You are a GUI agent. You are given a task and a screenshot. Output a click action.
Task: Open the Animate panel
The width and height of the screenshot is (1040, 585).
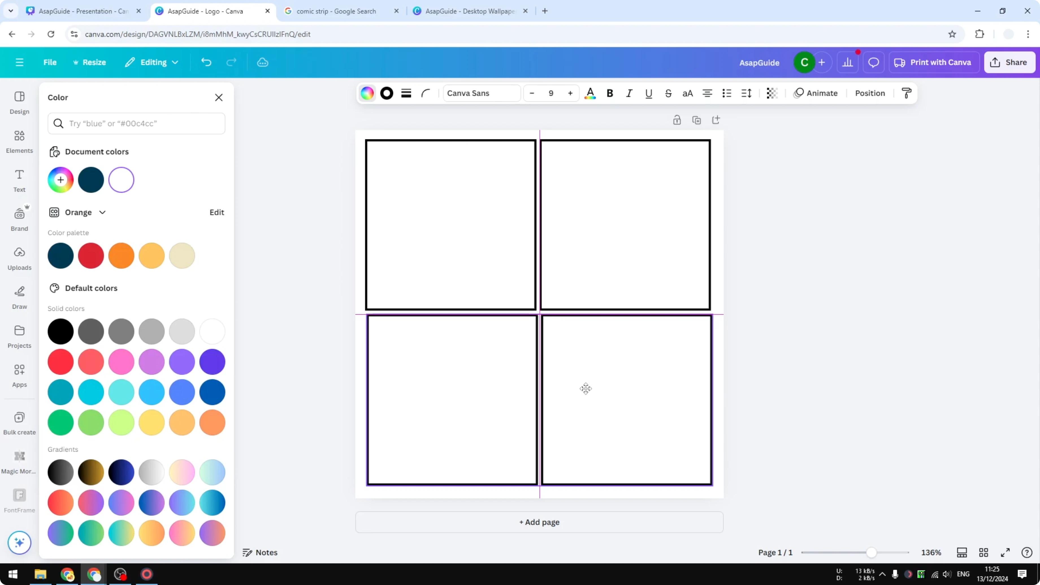(x=816, y=93)
